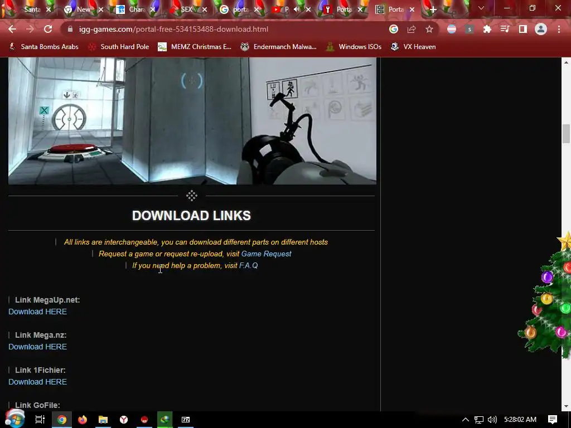Screen dimensions: 571x428
Task: Toggle the browser side panel
Action: click(x=522, y=29)
